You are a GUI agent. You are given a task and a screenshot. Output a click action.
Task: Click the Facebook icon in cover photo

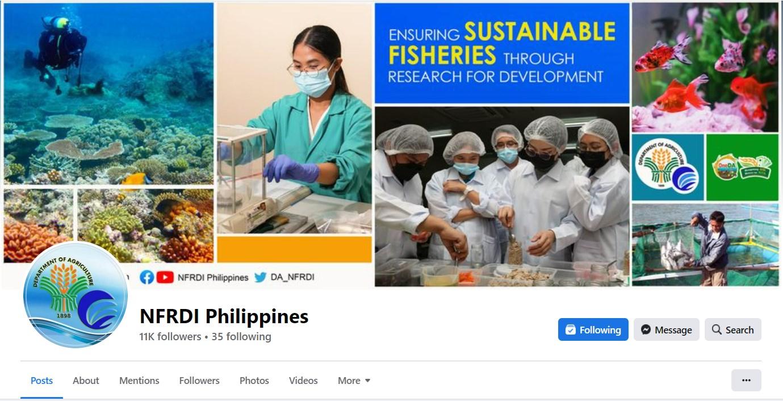click(147, 277)
